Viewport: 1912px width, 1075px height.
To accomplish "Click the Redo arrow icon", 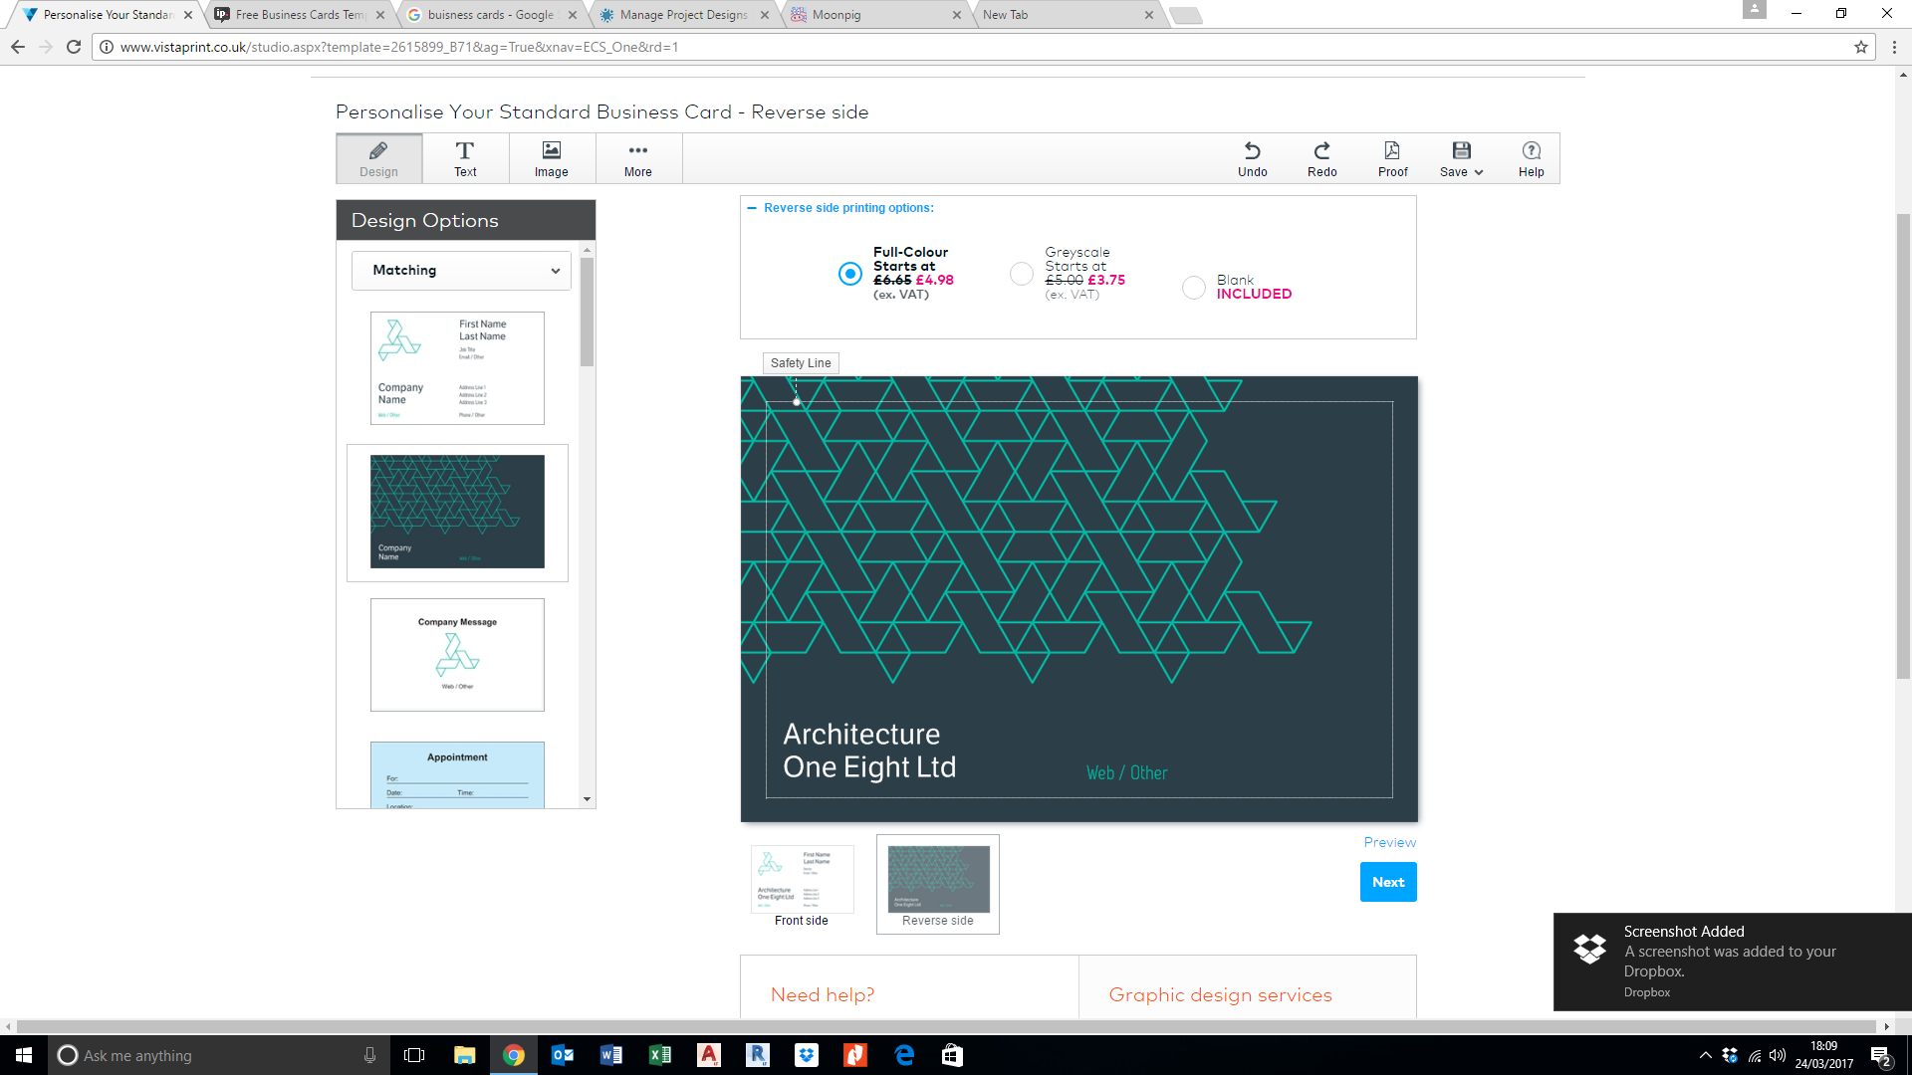I will (x=1321, y=151).
